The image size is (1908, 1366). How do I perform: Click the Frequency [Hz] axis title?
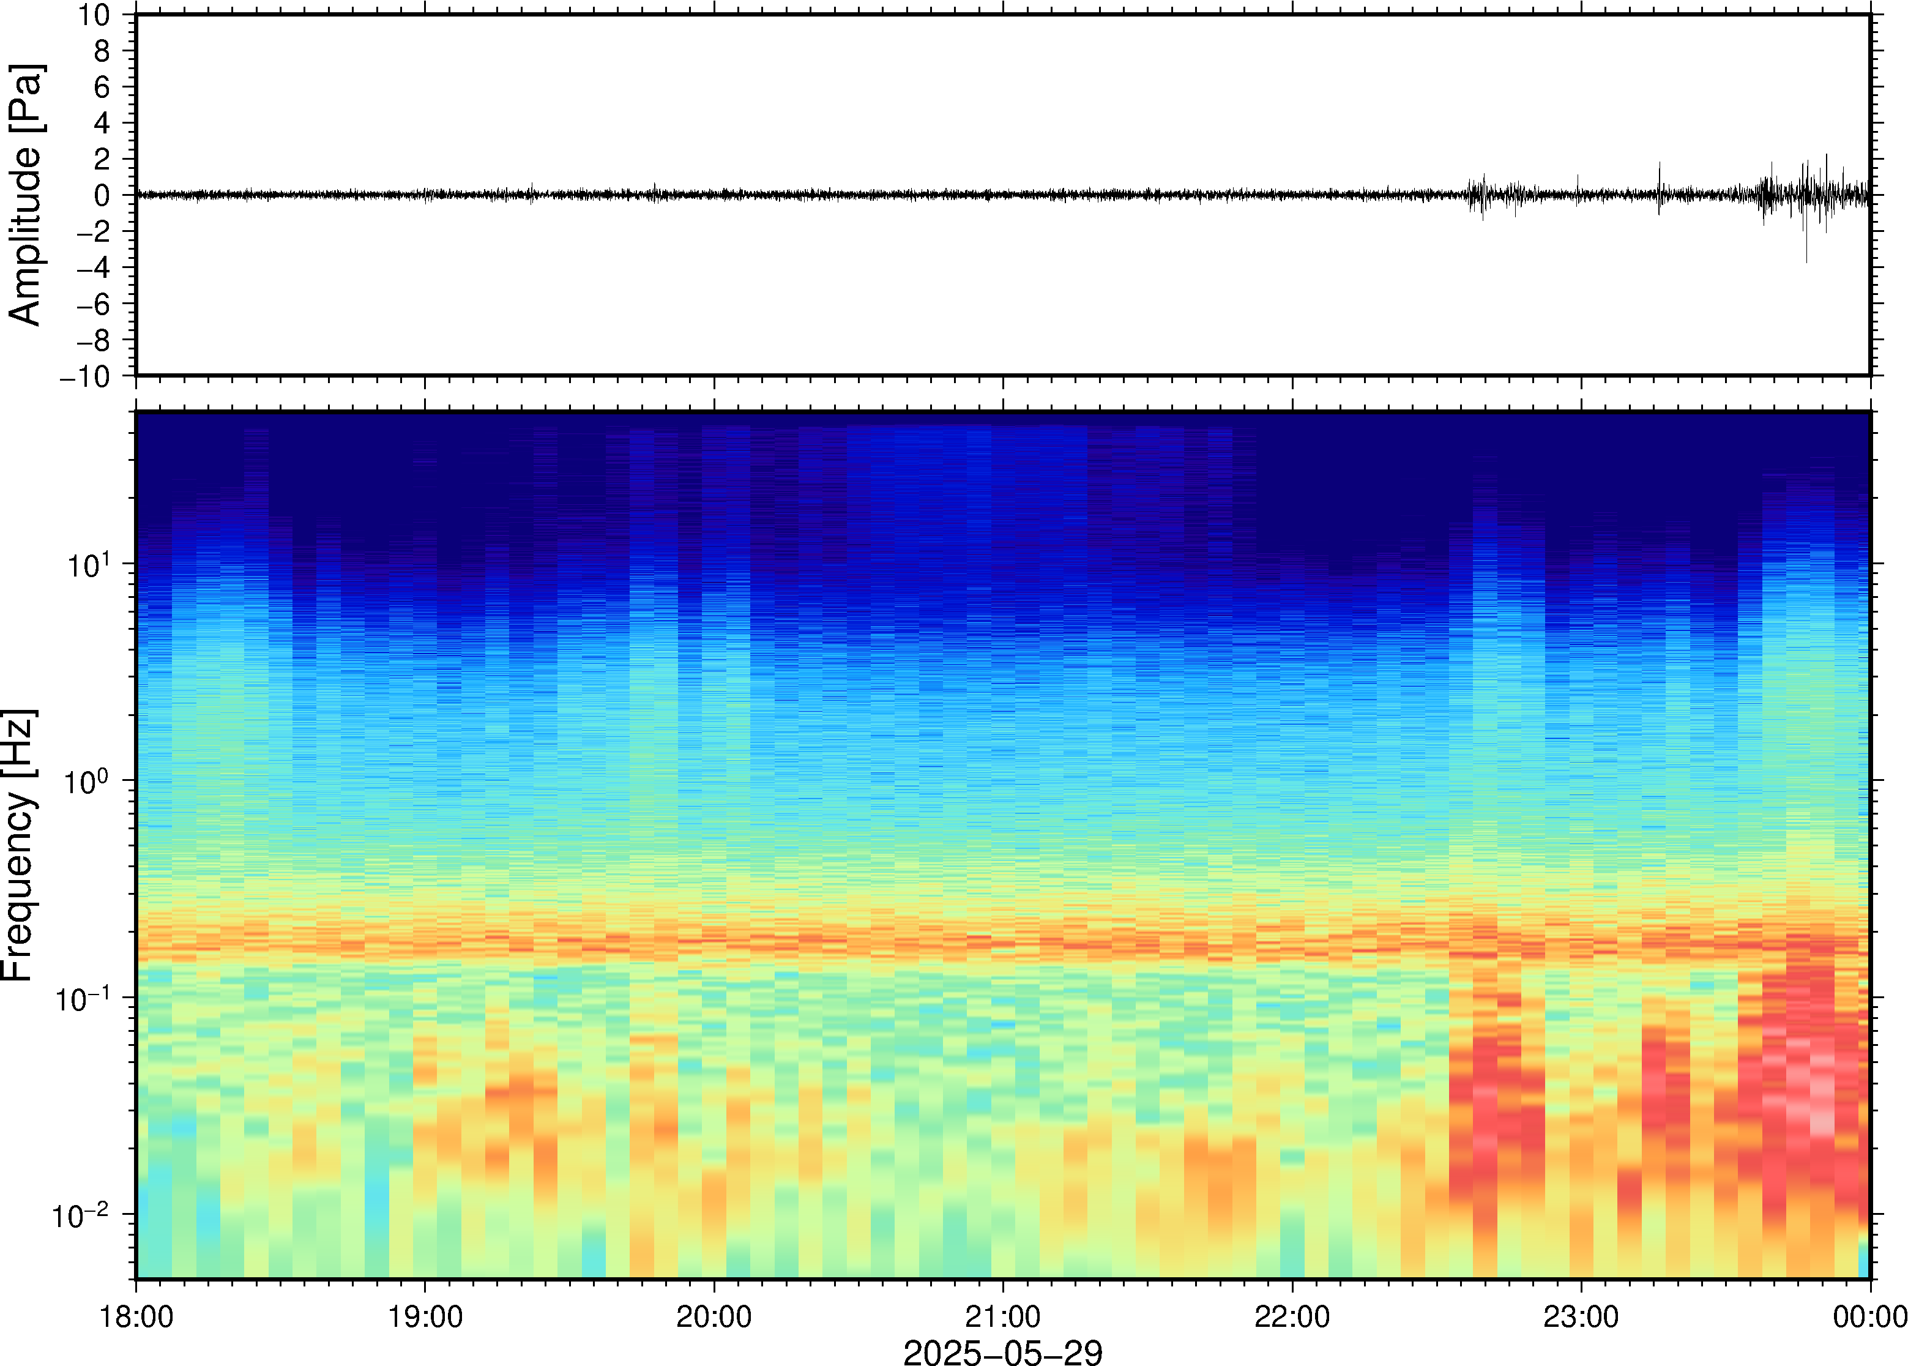click(x=18, y=846)
